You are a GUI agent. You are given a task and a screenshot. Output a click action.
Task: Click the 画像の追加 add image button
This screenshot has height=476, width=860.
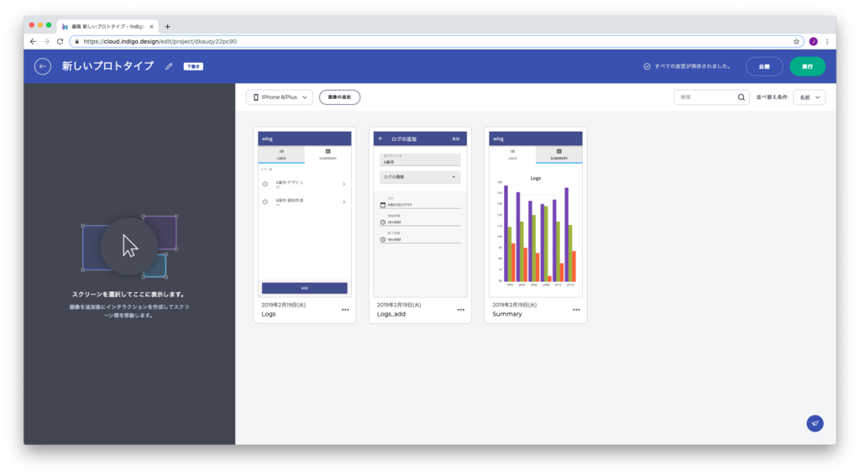(x=339, y=97)
